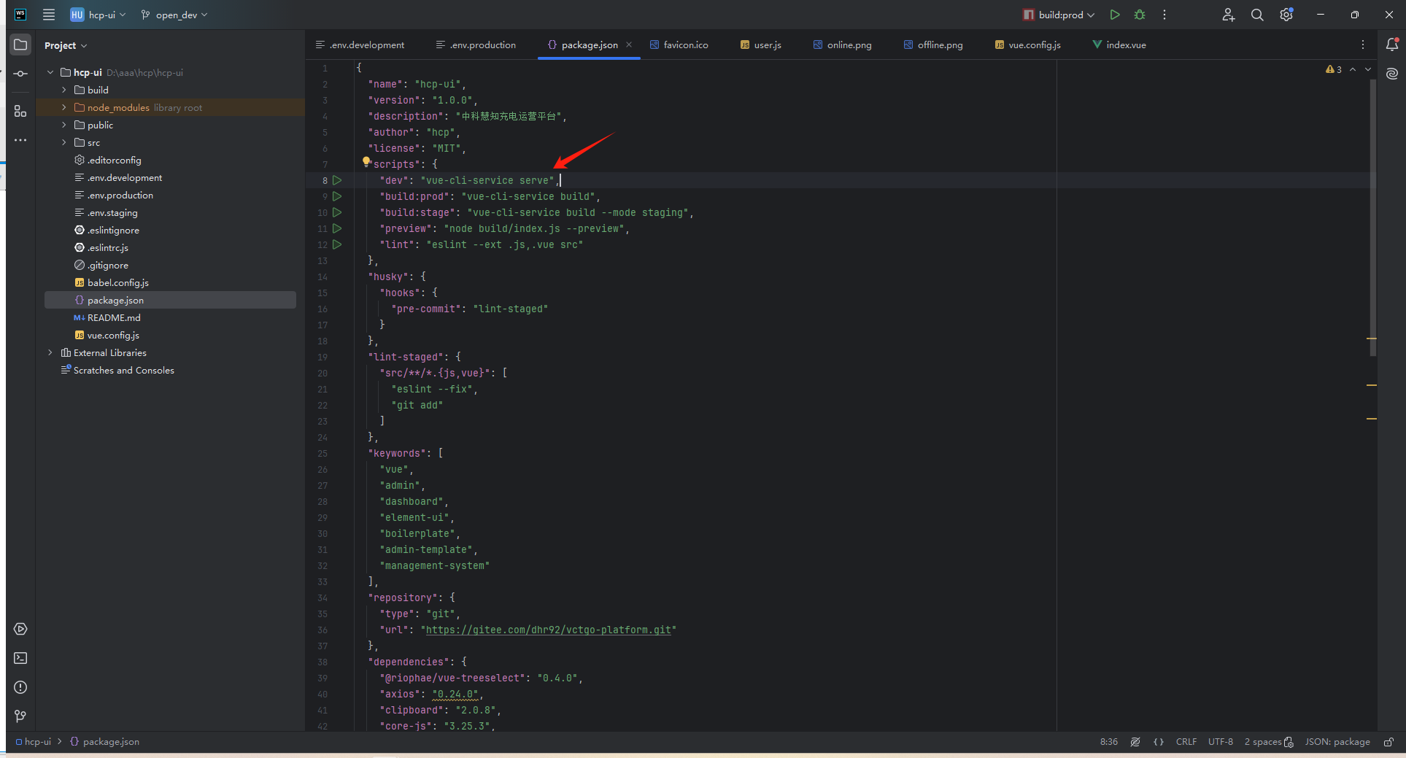
Task: Open JSON: package schema selector
Action: click(x=1337, y=742)
